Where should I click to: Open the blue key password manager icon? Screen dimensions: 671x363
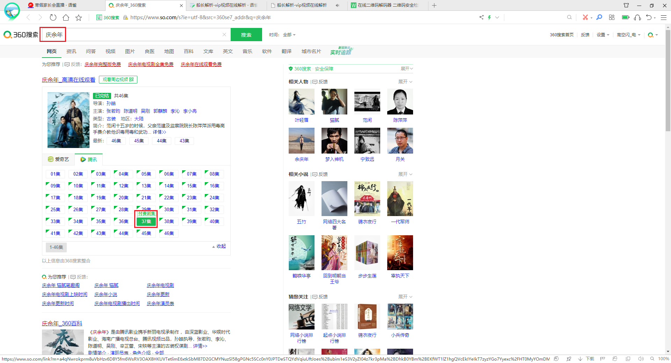(x=599, y=17)
